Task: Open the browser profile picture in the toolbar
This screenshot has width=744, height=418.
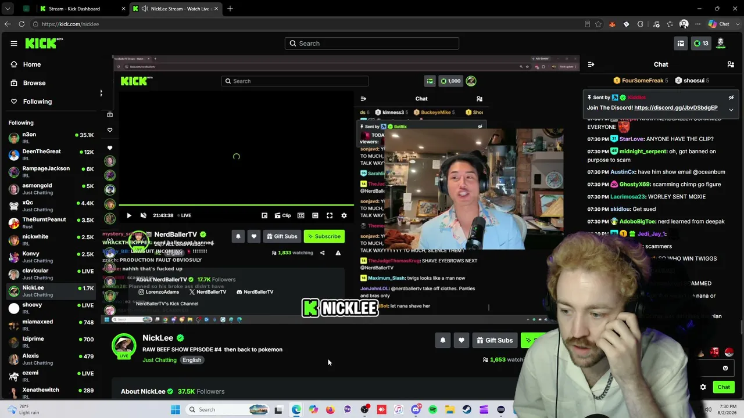Action: 684,24
